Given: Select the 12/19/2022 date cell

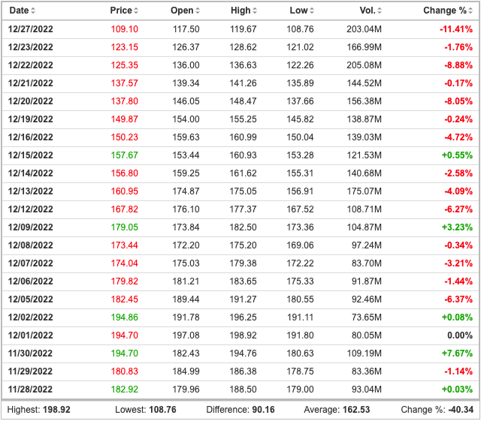Looking at the screenshot, I should (x=30, y=119).
